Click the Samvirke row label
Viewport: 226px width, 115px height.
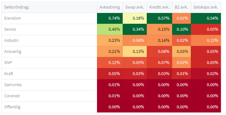tap(49, 85)
